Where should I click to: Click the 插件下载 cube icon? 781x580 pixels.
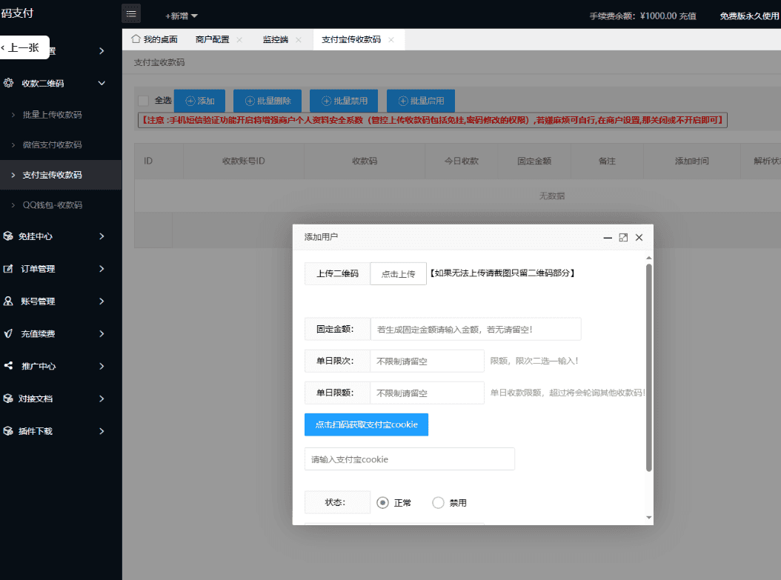coord(8,431)
